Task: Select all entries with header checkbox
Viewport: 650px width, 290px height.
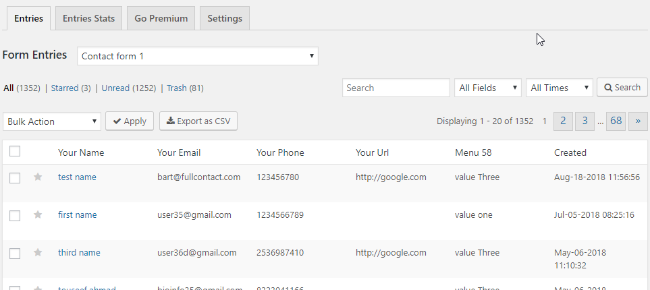Action: 15,152
